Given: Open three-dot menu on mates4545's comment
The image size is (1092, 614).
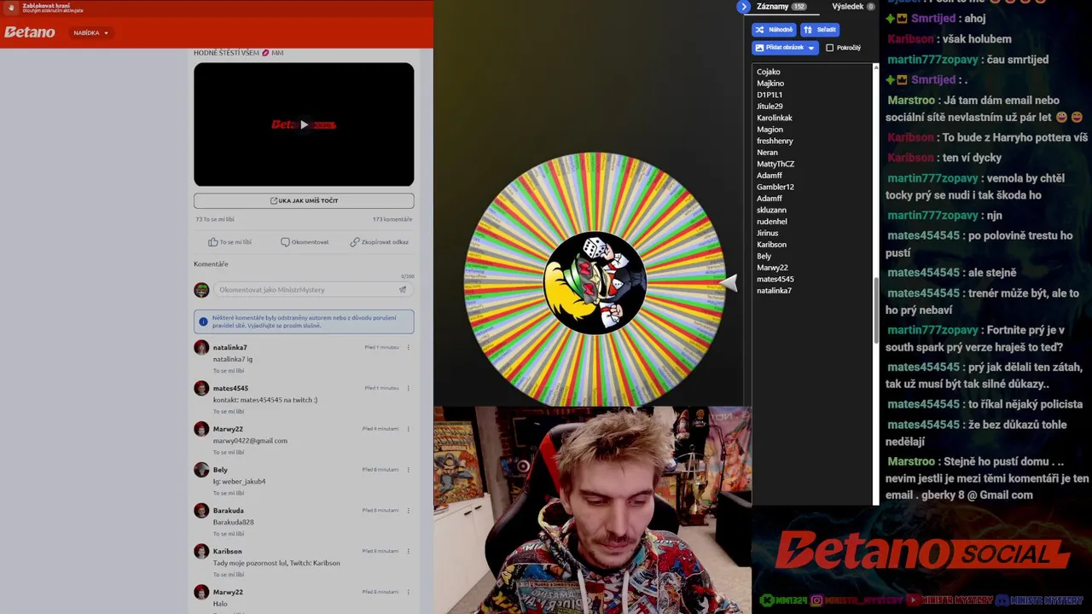Looking at the screenshot, I should point(409,388).
